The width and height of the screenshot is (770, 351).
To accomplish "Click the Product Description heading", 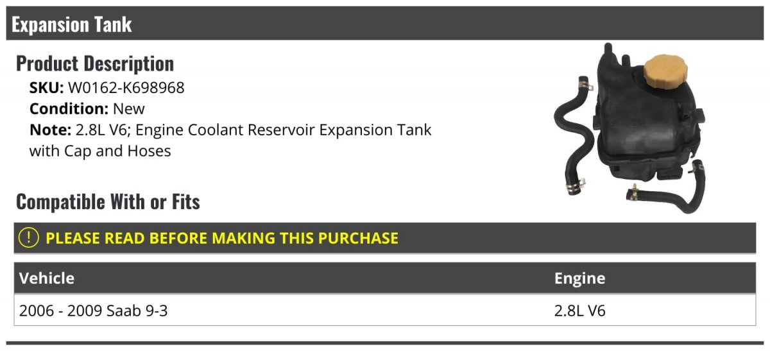I will coord(95,64).
